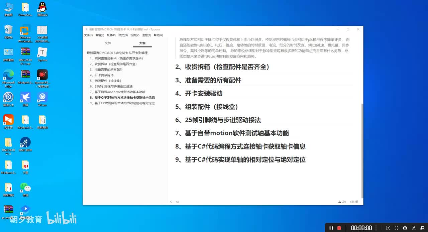Select 录制素材 folder on desktop

pyautogui.click(x=42, y=122)
